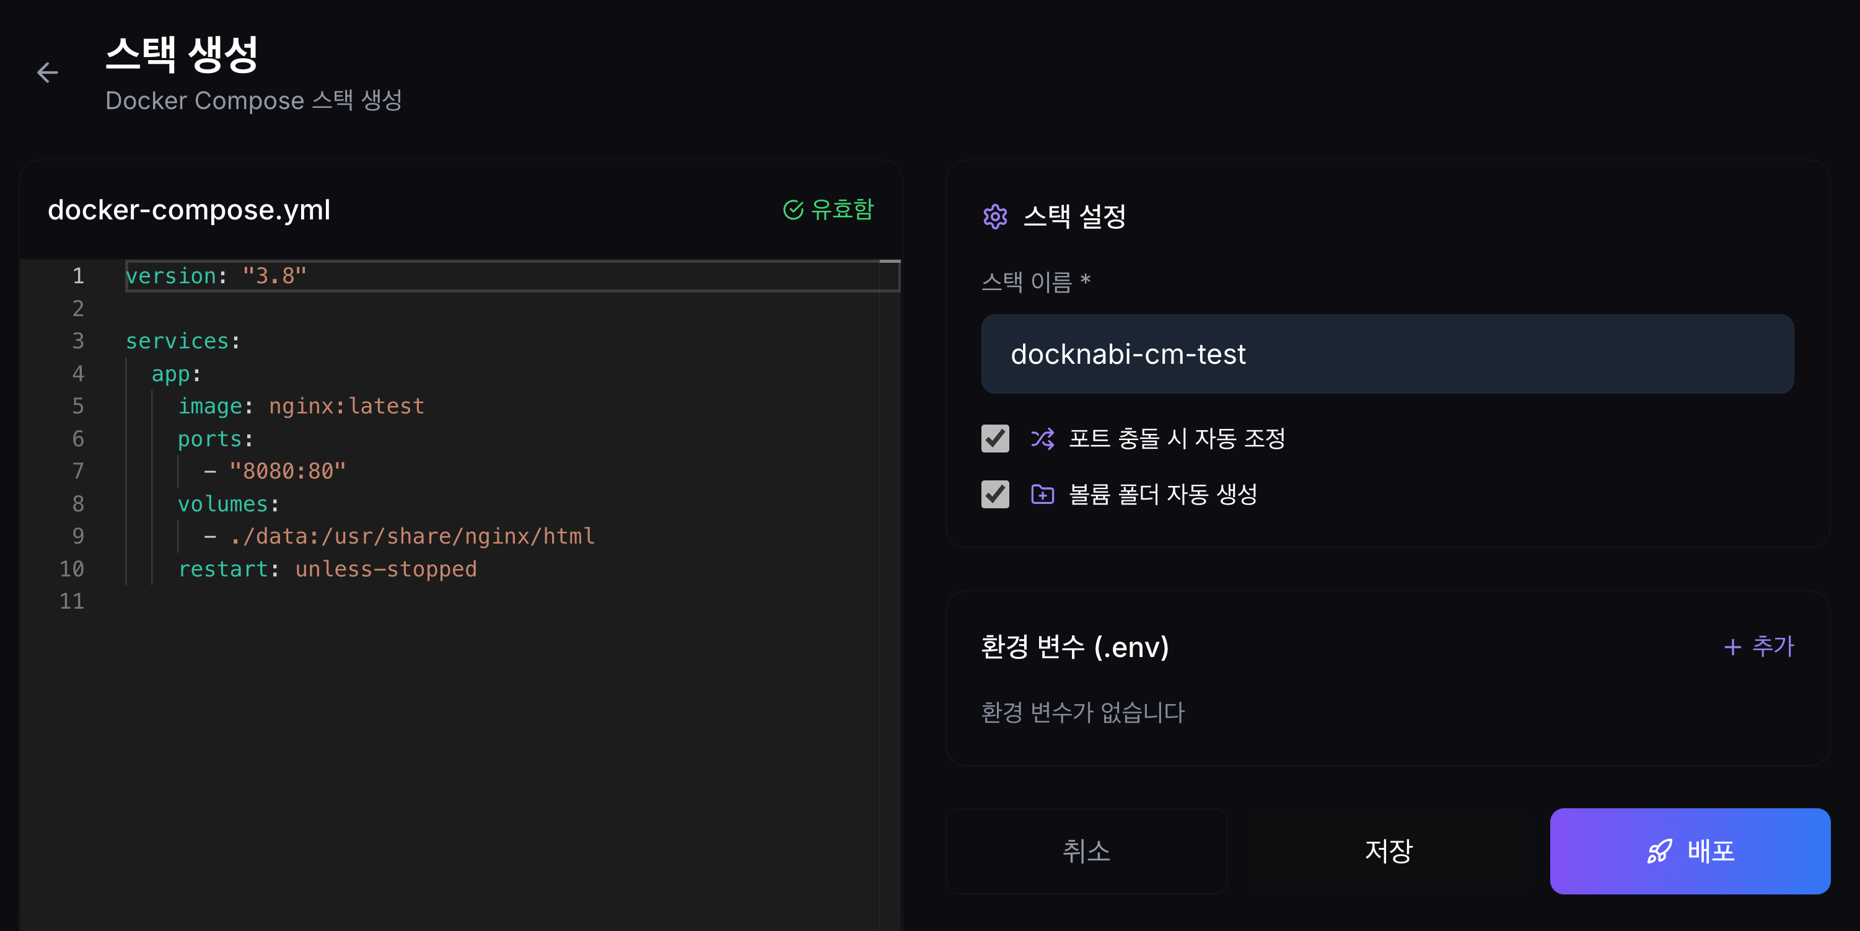Click the shuffle icon next to 포트 충돌 option
Screen dimensions: 1860x931
1043,438
